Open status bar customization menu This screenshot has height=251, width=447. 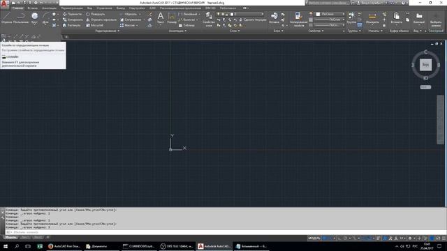coord(444,238)
